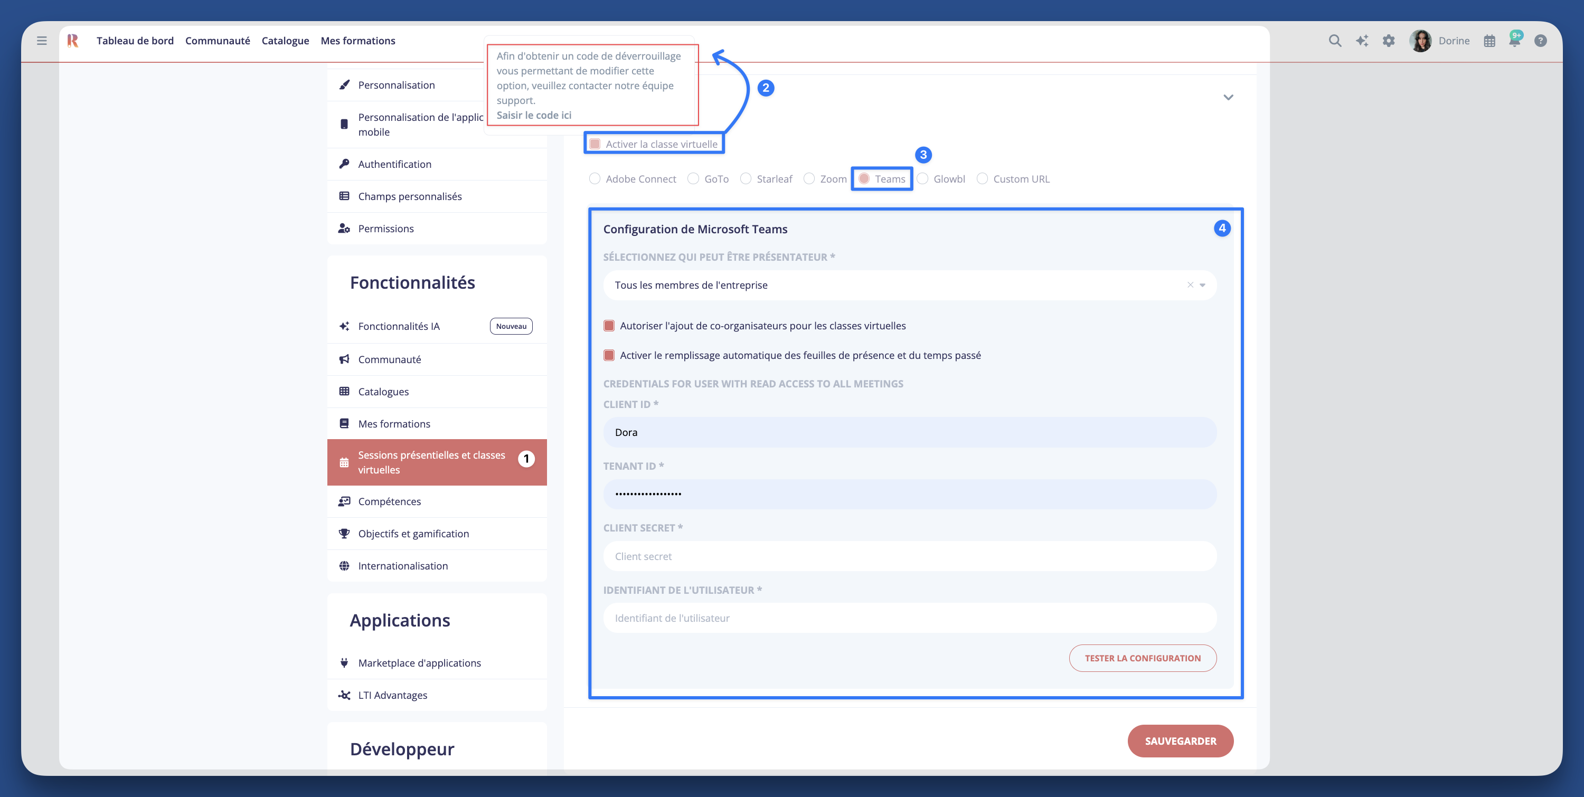1584x797 pixels.
Task: Click Saisir le code ici link
Action: coord(534,115)
